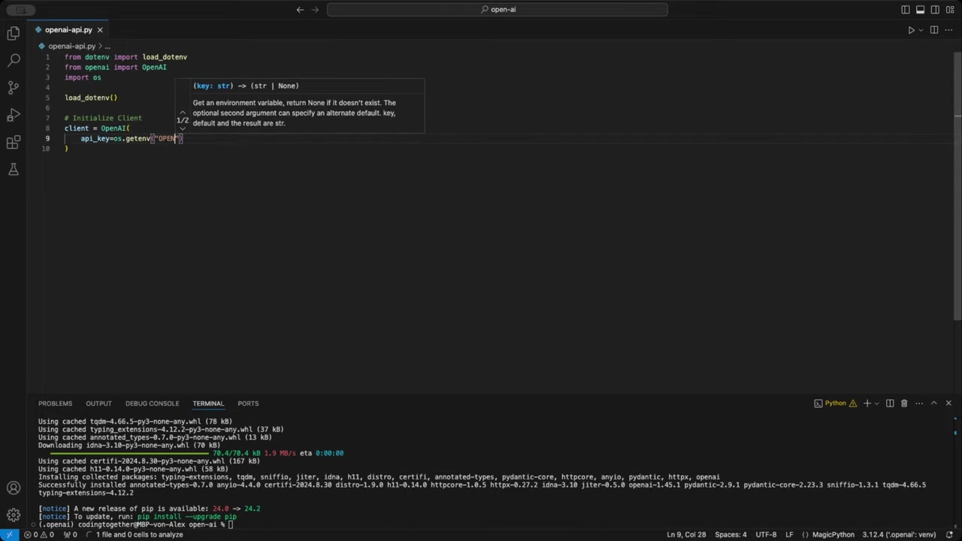962x541 pixels.
Task: Select the Search icon in activity bar
Action: click(x=13, y=60)
